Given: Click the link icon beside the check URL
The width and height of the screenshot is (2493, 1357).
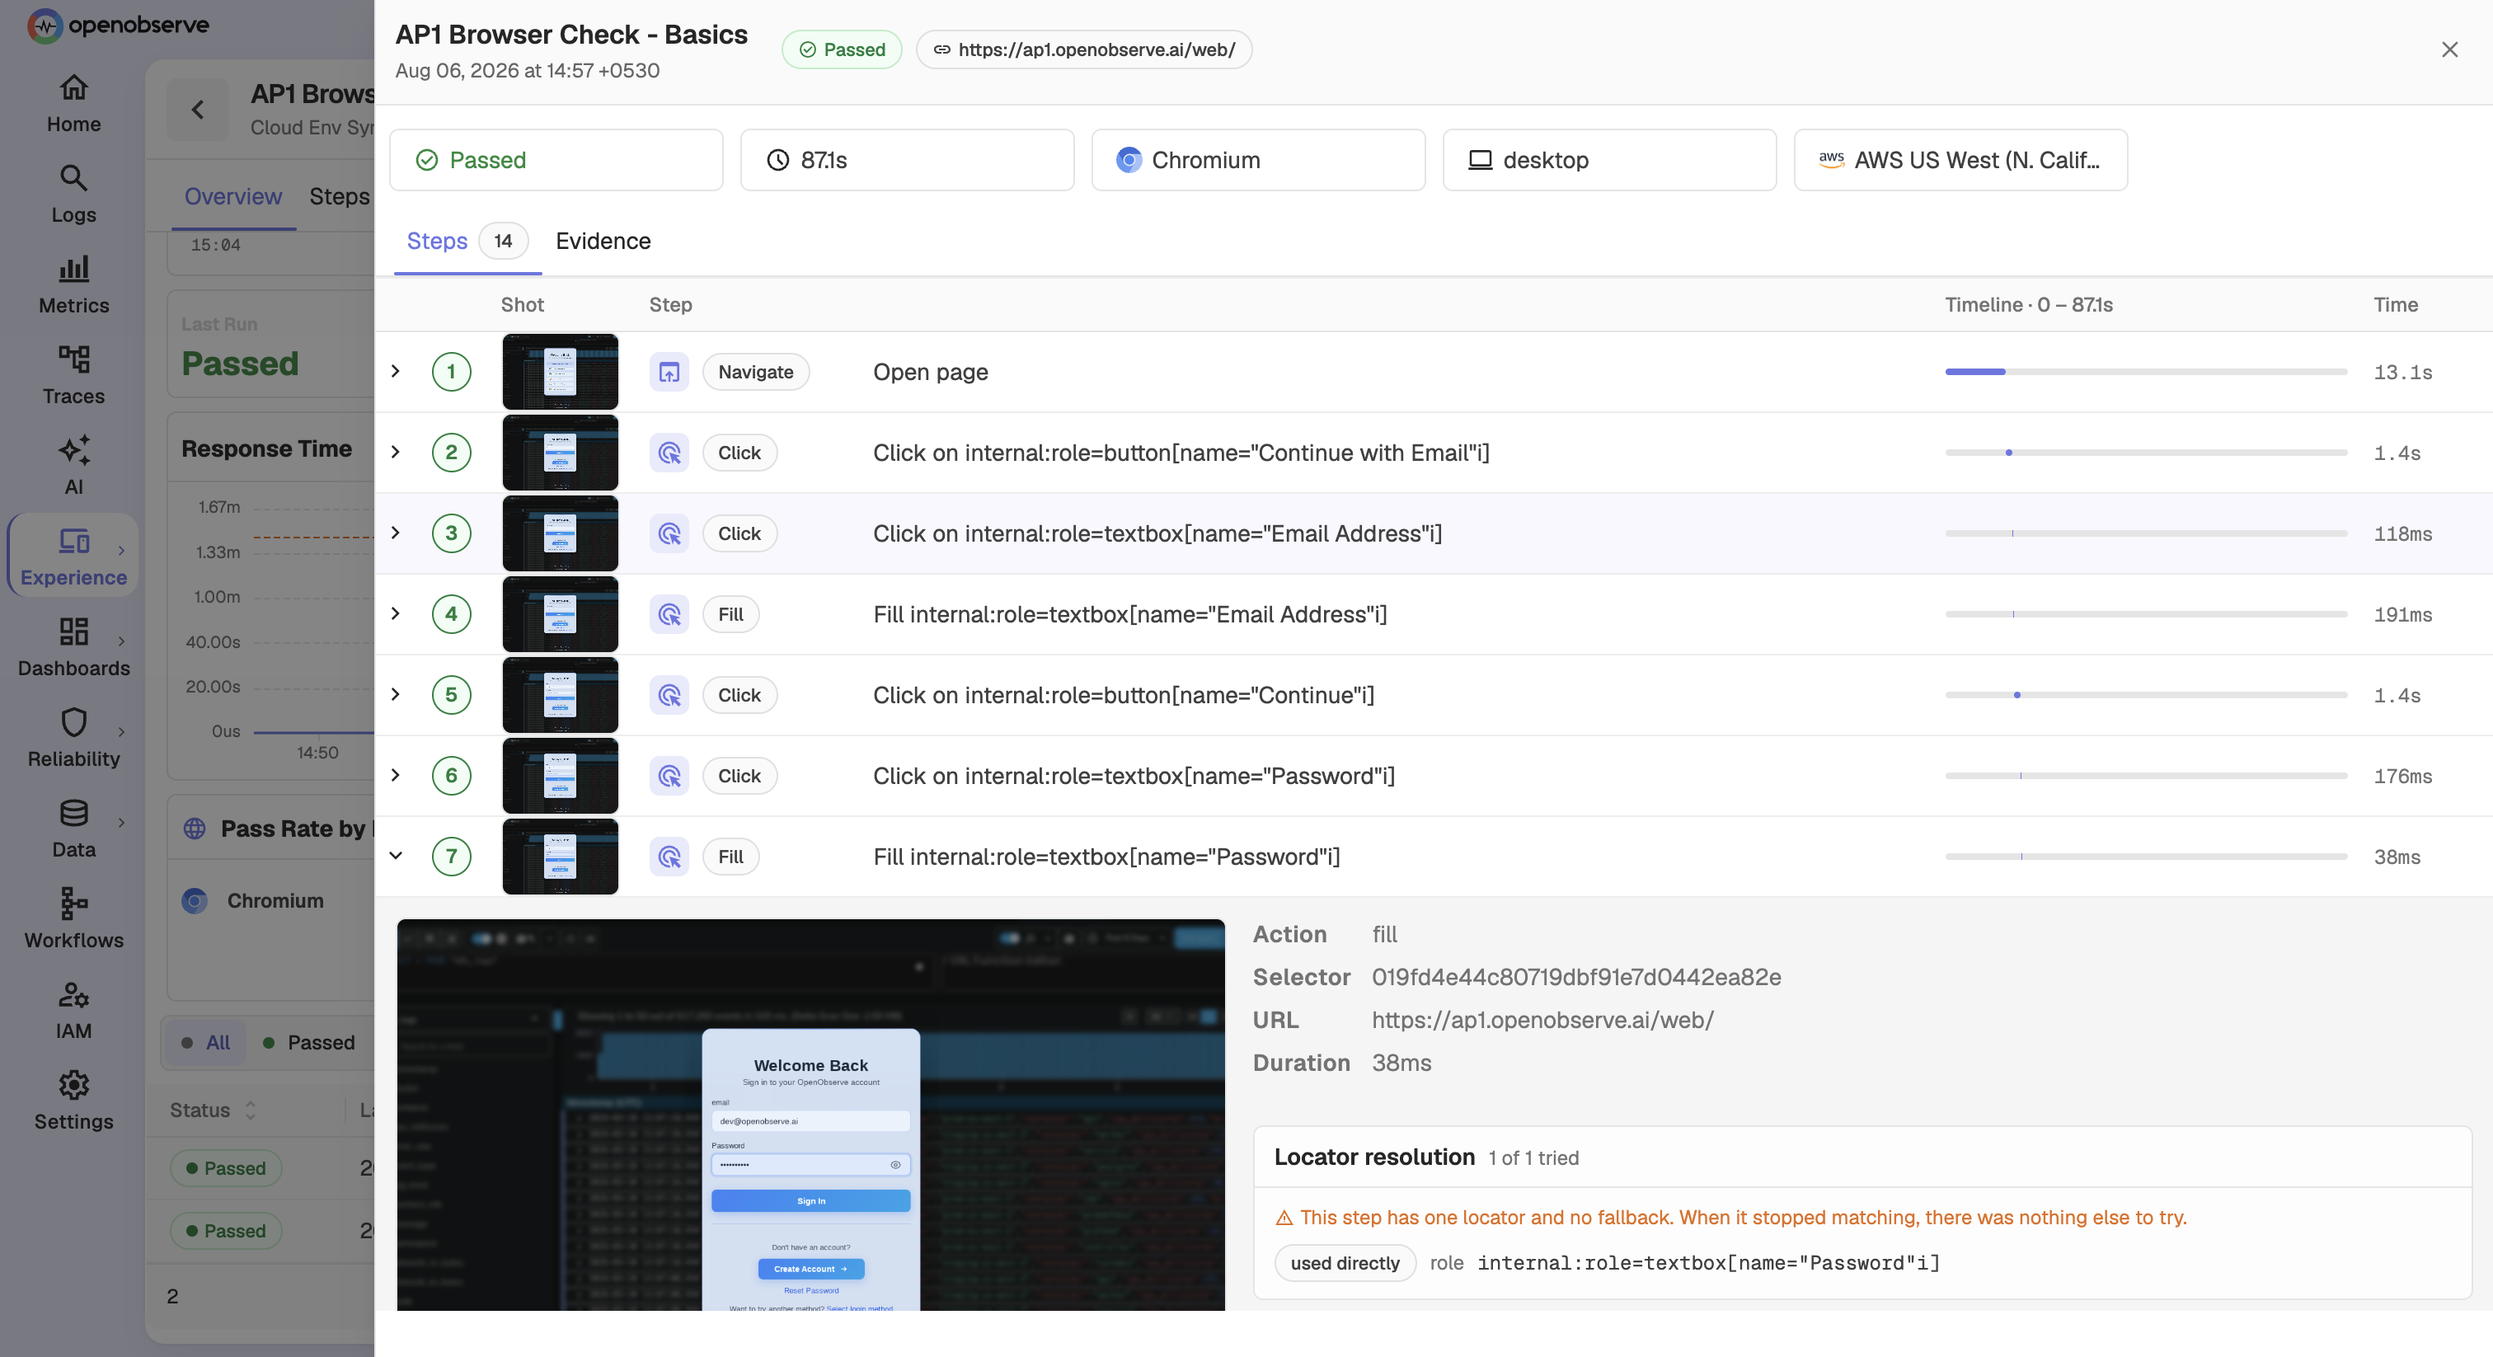Looking at the screenshot, I should pos(941,49).
